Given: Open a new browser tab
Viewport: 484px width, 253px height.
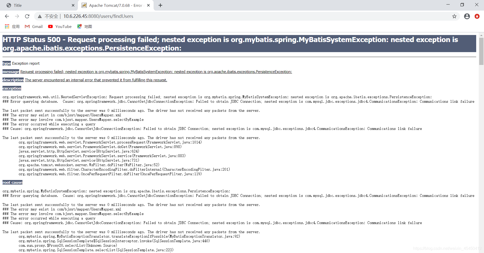Looking at the screenshot, I should tap(160, 5).
